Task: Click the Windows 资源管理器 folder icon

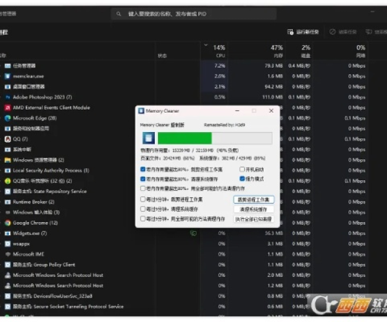Action: [x=8, y=160]
